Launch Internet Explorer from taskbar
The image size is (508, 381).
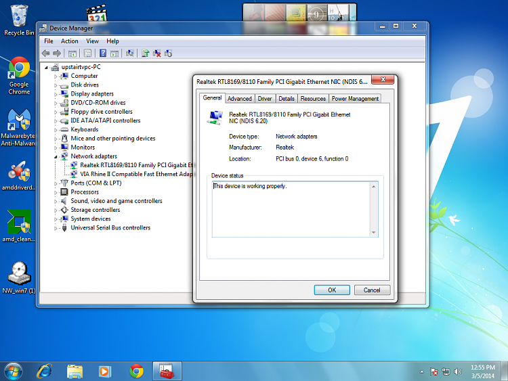pyautogui.click(x=45, y=372)
